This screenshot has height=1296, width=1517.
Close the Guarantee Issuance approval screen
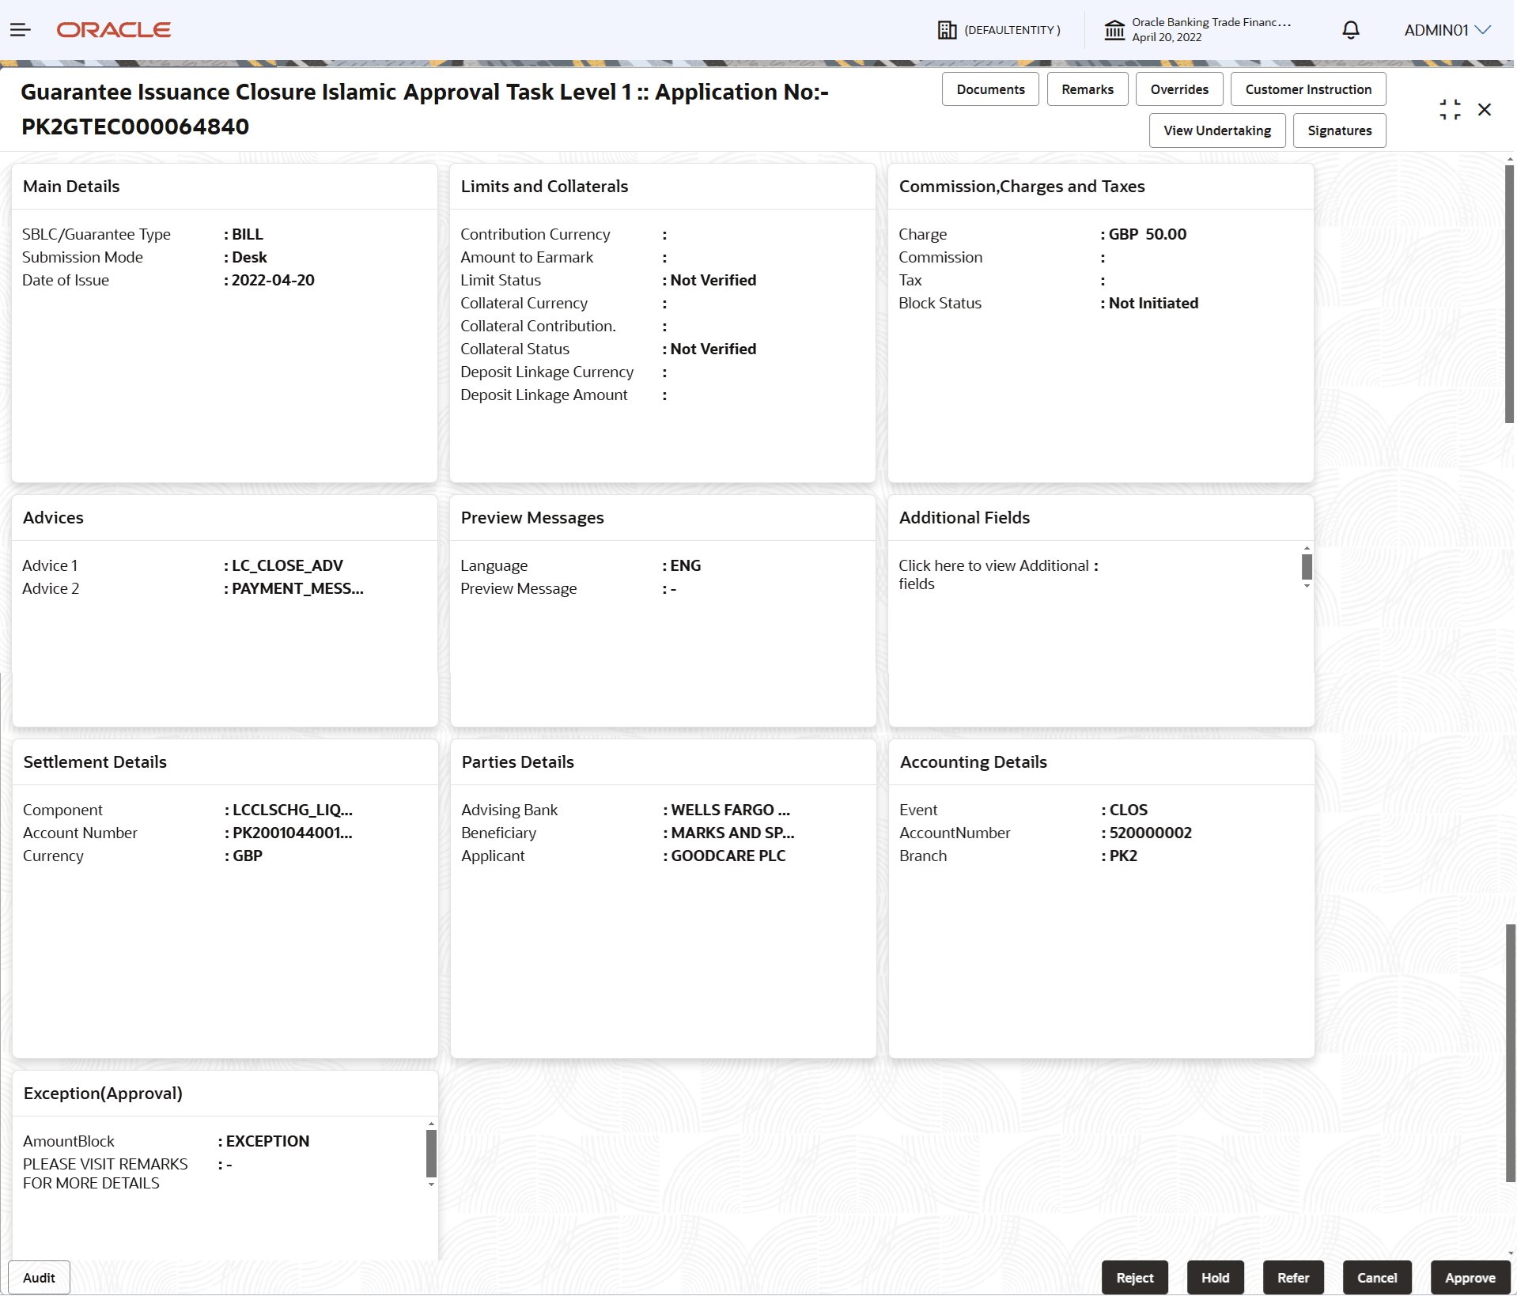[1485, 109]
